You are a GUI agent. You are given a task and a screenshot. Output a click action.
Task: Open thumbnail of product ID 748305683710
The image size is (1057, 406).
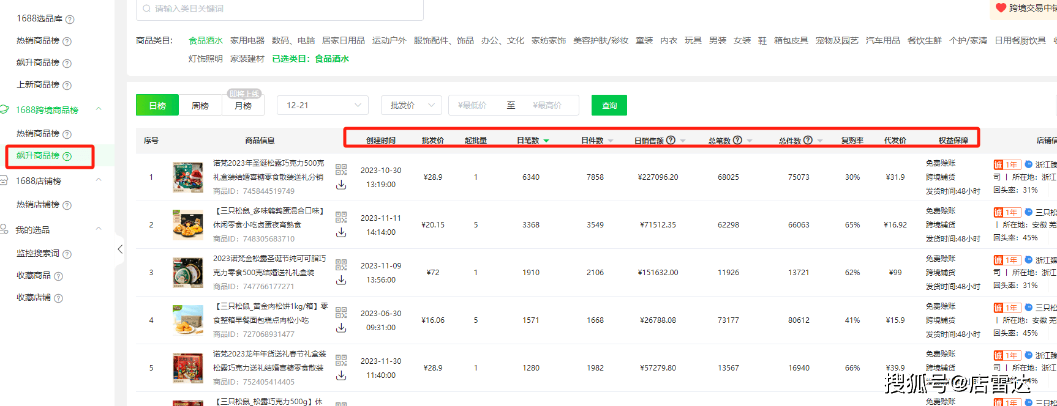tap(188, 225)
